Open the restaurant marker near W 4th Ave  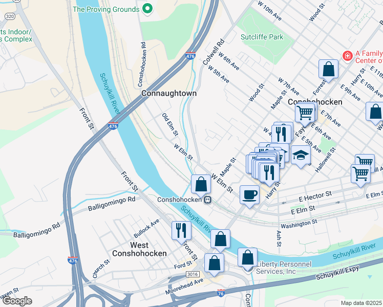point(281,135)
